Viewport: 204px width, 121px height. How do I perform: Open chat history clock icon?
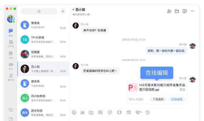pyautogui.click(x=148, y=112)
